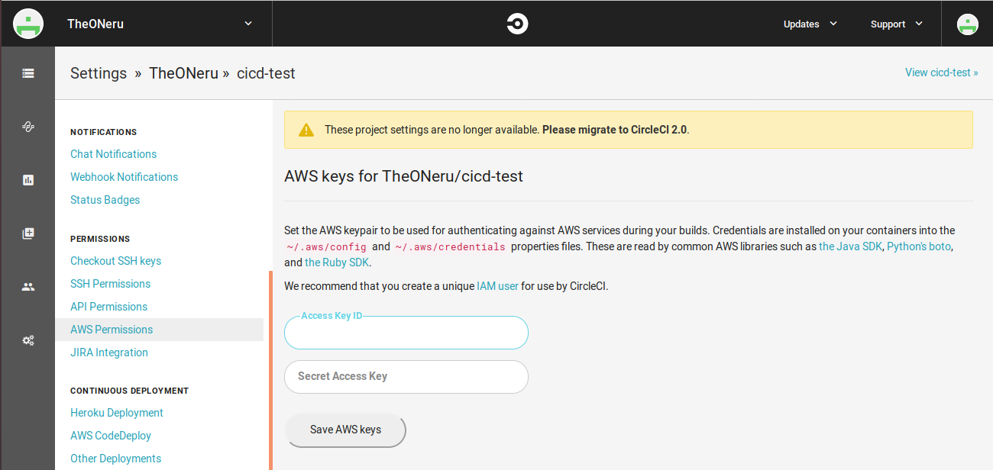Click the TheONeru organization avatar at top left

click(x=27, y=24)
